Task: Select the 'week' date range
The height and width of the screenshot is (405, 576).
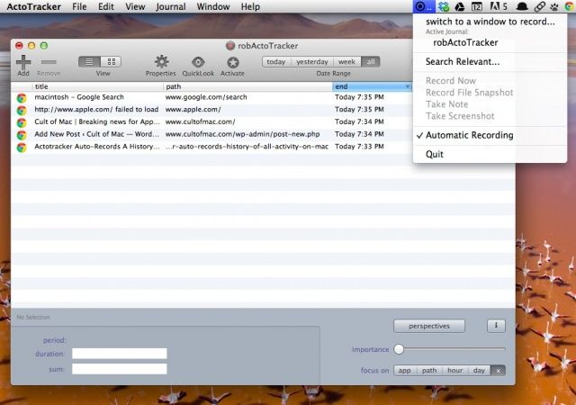Action: pyautogui.click(x=346, y=62)
